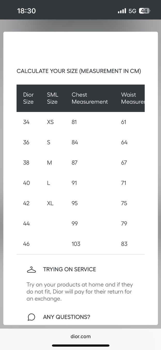Viewport: 161px width, 350px height.
Task: Select the size 38 M row
Action: 81,163
